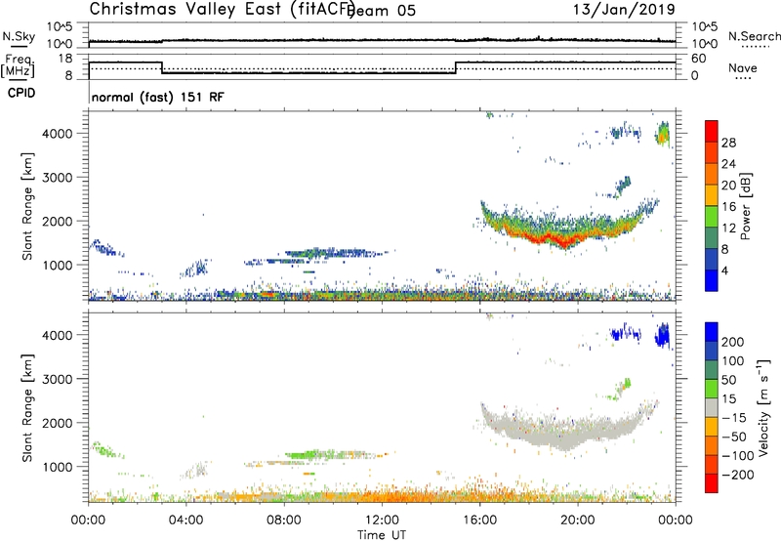
Task: Click the orange swatch in Velocity colorbar
Action: click(x=712, y=446)
